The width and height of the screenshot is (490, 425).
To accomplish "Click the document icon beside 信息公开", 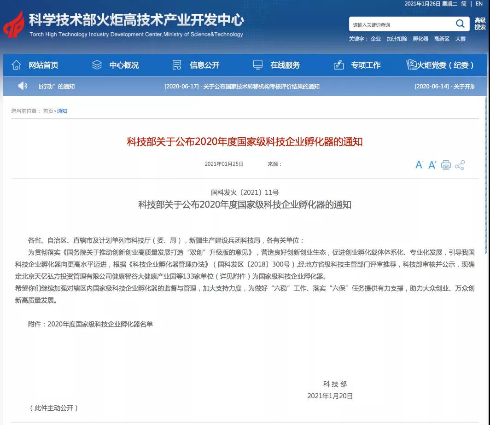I will coord(177,65).
